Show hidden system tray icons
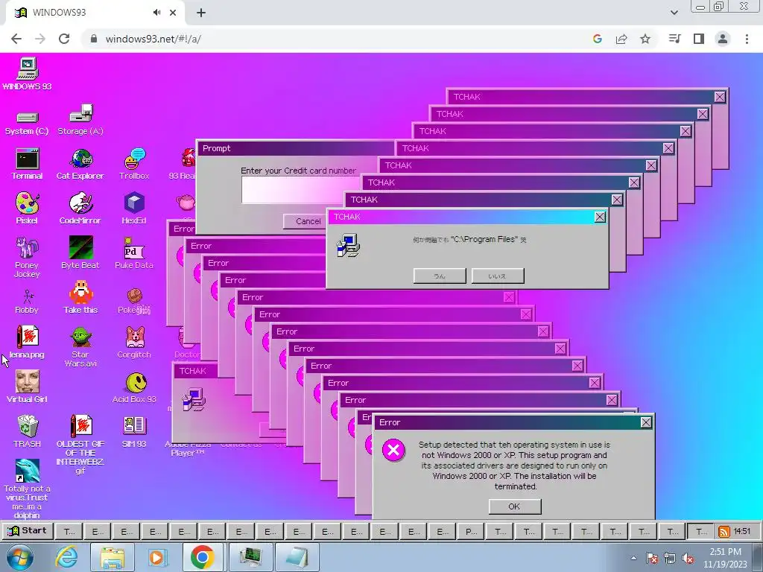 633,558
